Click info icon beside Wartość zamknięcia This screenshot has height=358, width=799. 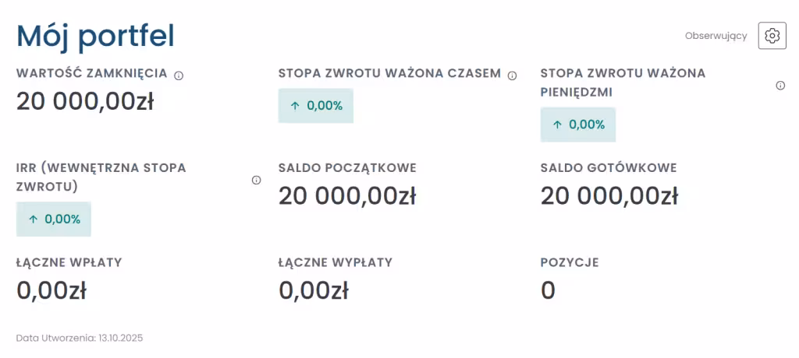(x=179, y=75)
